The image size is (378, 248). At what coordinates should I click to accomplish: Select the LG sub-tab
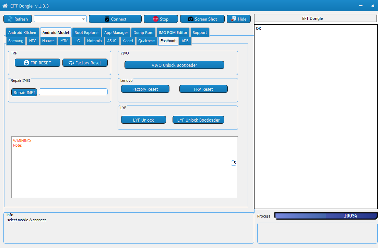(78, 41)
